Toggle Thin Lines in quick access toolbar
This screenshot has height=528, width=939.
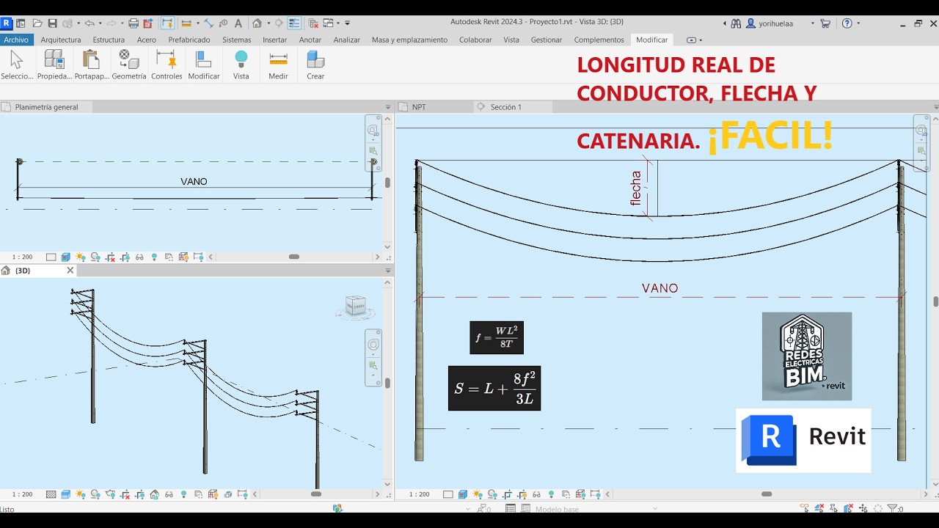coord(294,23)
